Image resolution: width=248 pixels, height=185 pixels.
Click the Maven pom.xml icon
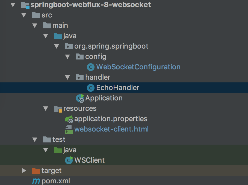click(36, 181)
